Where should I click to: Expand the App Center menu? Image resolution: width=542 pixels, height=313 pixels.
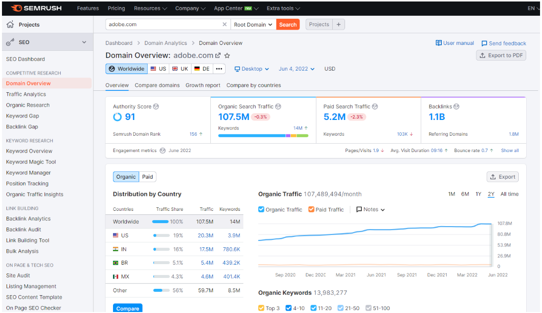236,8
